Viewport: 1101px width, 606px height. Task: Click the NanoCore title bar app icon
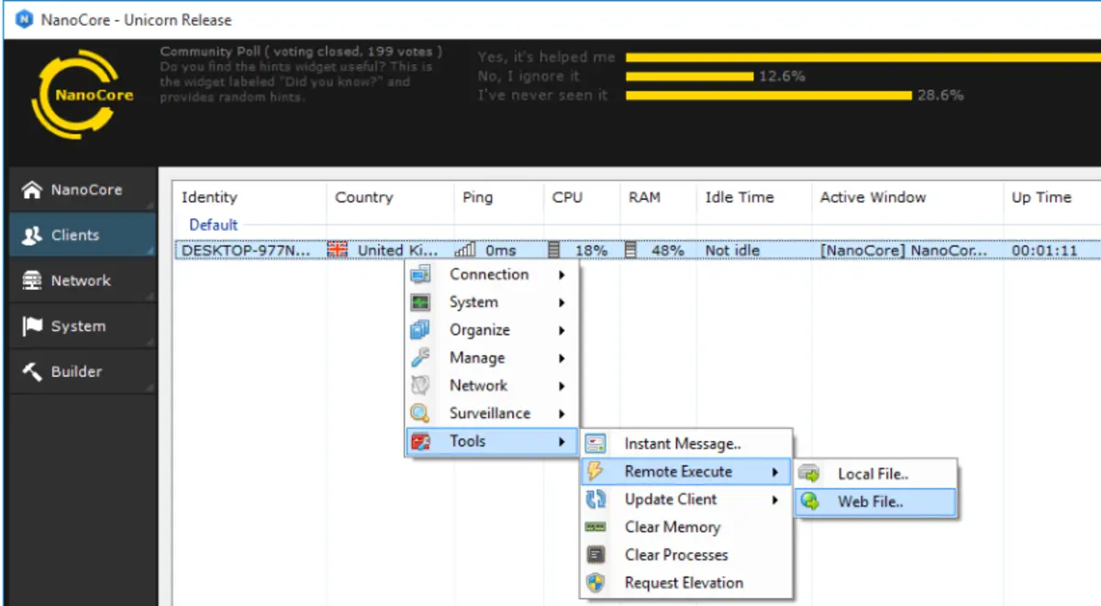(25, 19)
